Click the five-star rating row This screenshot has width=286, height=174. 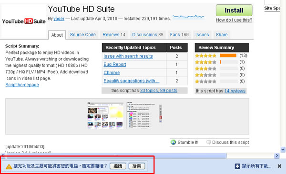coord(221,56)
